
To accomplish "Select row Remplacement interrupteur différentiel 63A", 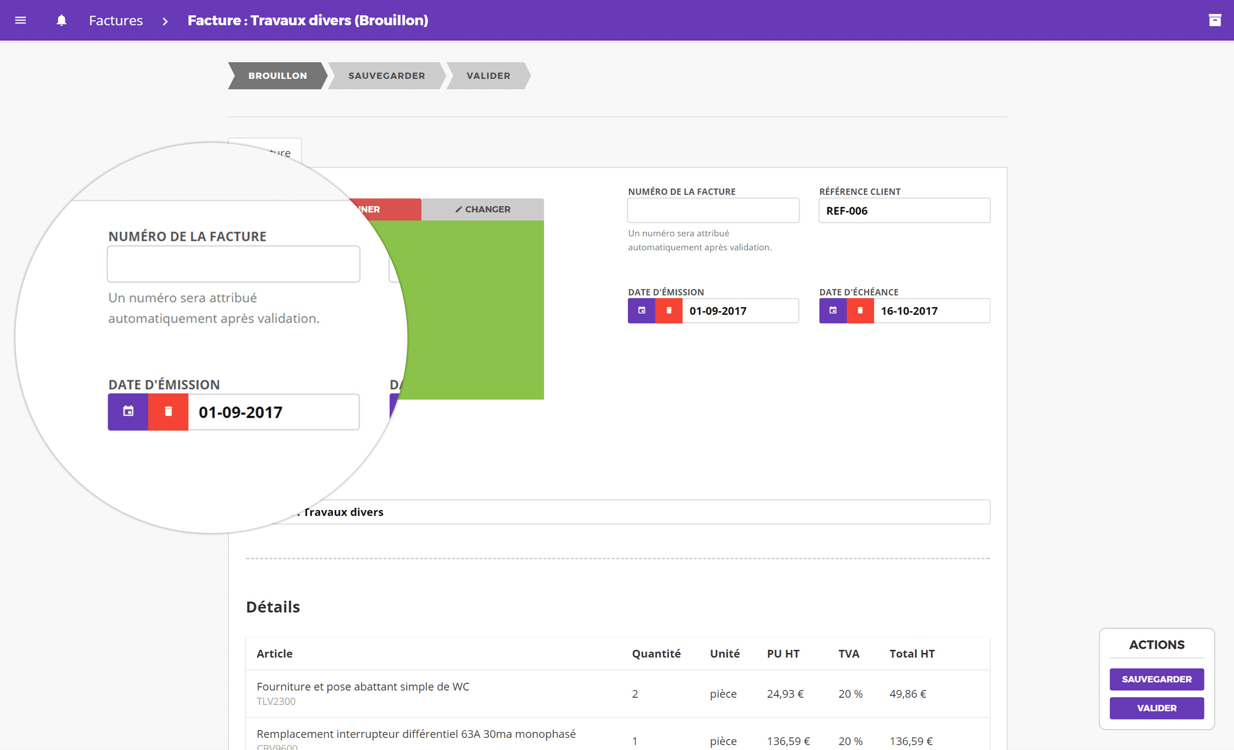I will click(x=617, y=735).
